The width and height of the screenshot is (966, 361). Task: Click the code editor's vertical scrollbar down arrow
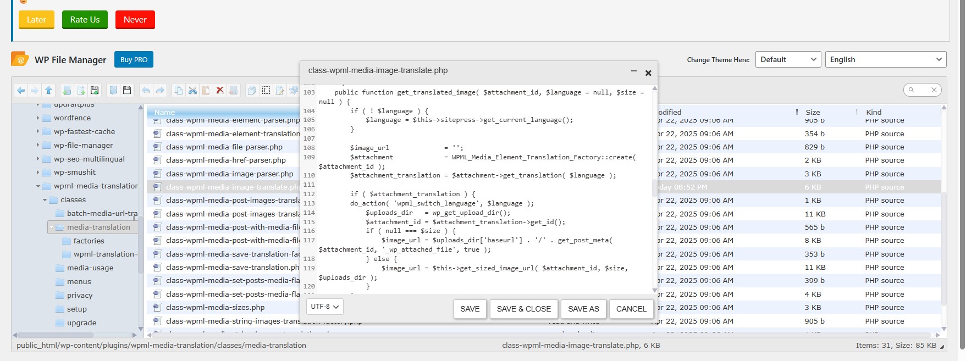654,290
